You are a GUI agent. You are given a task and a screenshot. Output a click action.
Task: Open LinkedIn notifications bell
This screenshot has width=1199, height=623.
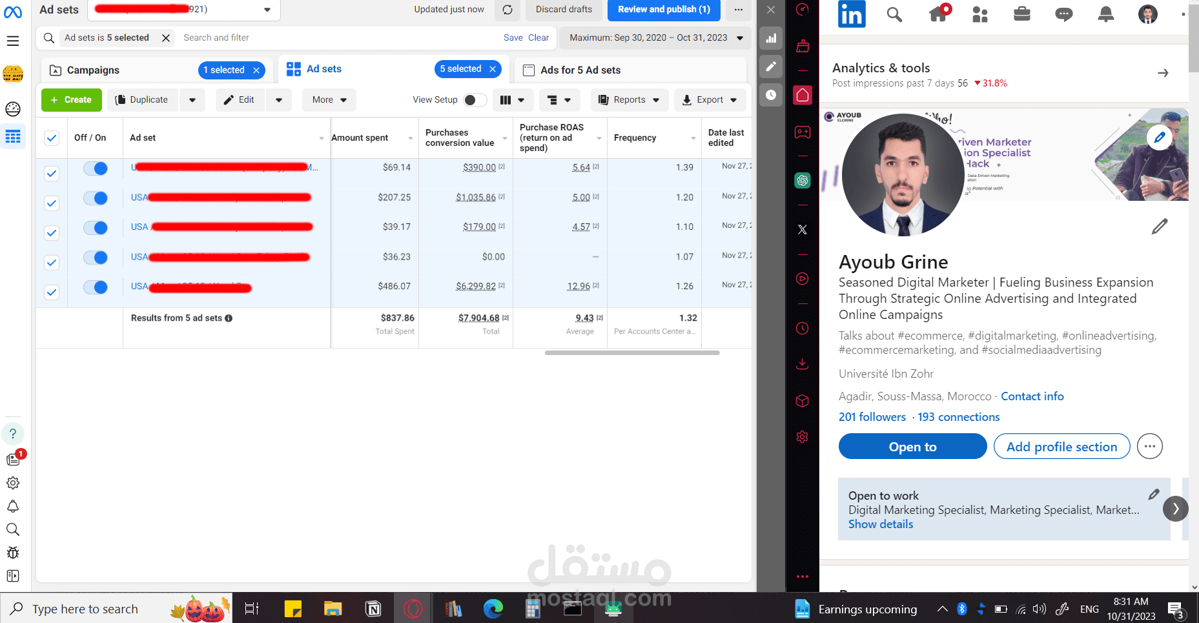tap(1106, 14)
